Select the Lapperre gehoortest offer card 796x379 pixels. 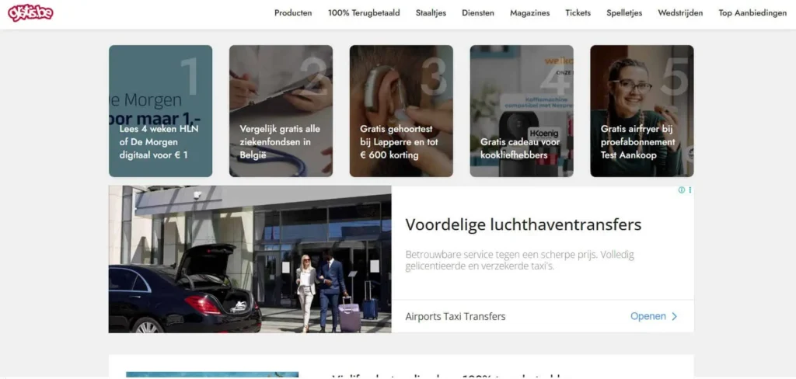coord(401,111)
